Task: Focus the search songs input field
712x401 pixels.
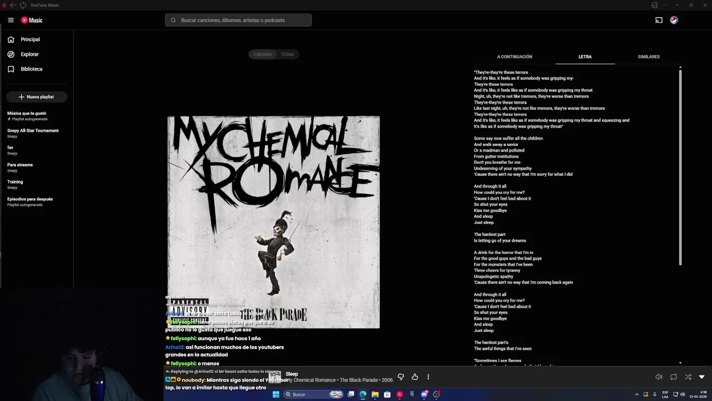Action: [238, 20]
